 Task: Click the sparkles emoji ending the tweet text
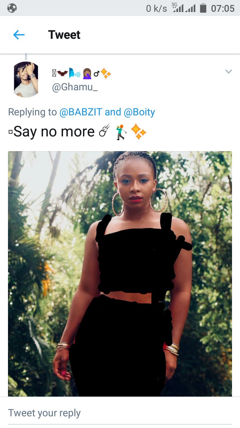click(x=138, y=131)
